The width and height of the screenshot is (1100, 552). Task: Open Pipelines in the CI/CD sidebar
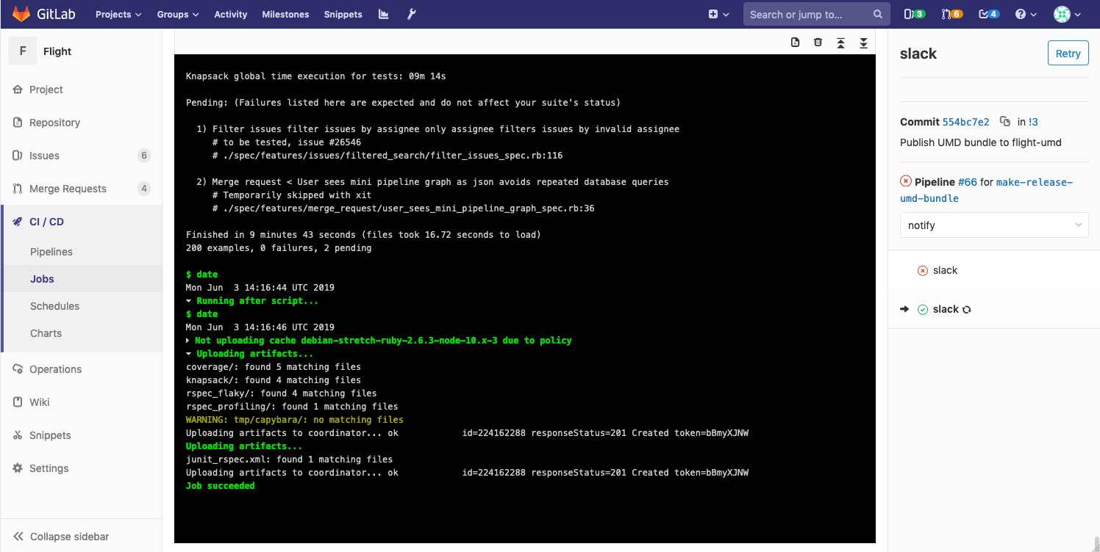[x=51, y=252]
